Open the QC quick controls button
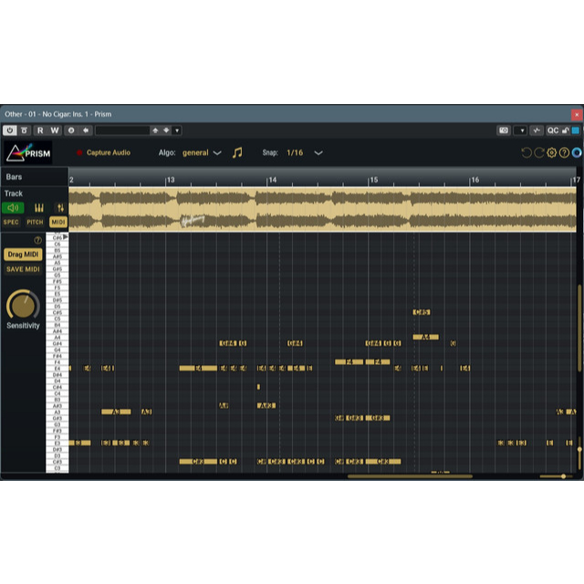Screen dimensions: 584x584 click(553, 130)
